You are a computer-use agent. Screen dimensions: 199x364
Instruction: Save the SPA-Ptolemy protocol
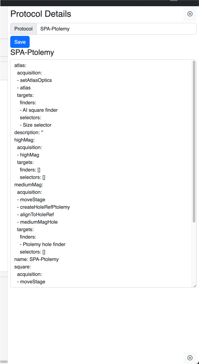click(20, 42)
